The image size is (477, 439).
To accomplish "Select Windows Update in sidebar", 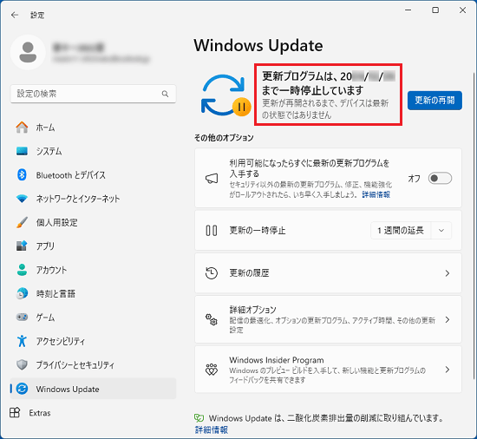I will point(93,389).
